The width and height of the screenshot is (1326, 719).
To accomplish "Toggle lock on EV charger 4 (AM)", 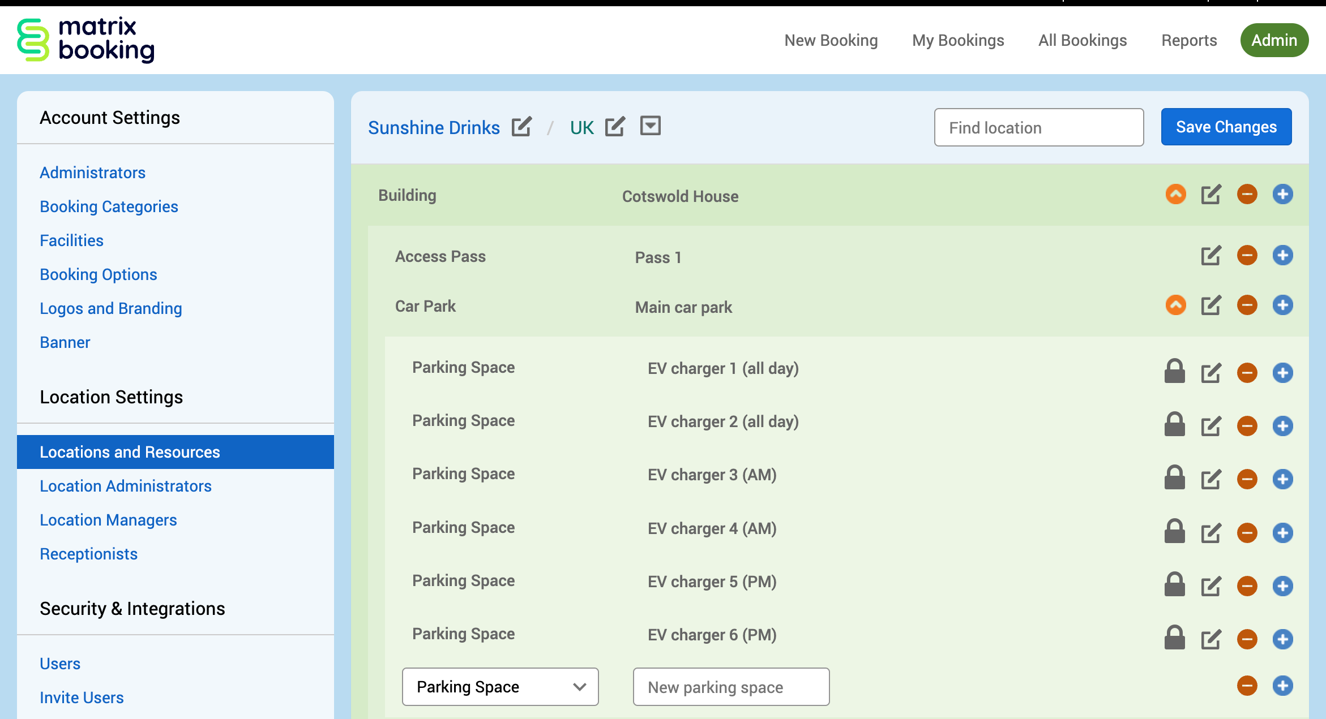I will pyautogui.click(x=1174, y=532).
